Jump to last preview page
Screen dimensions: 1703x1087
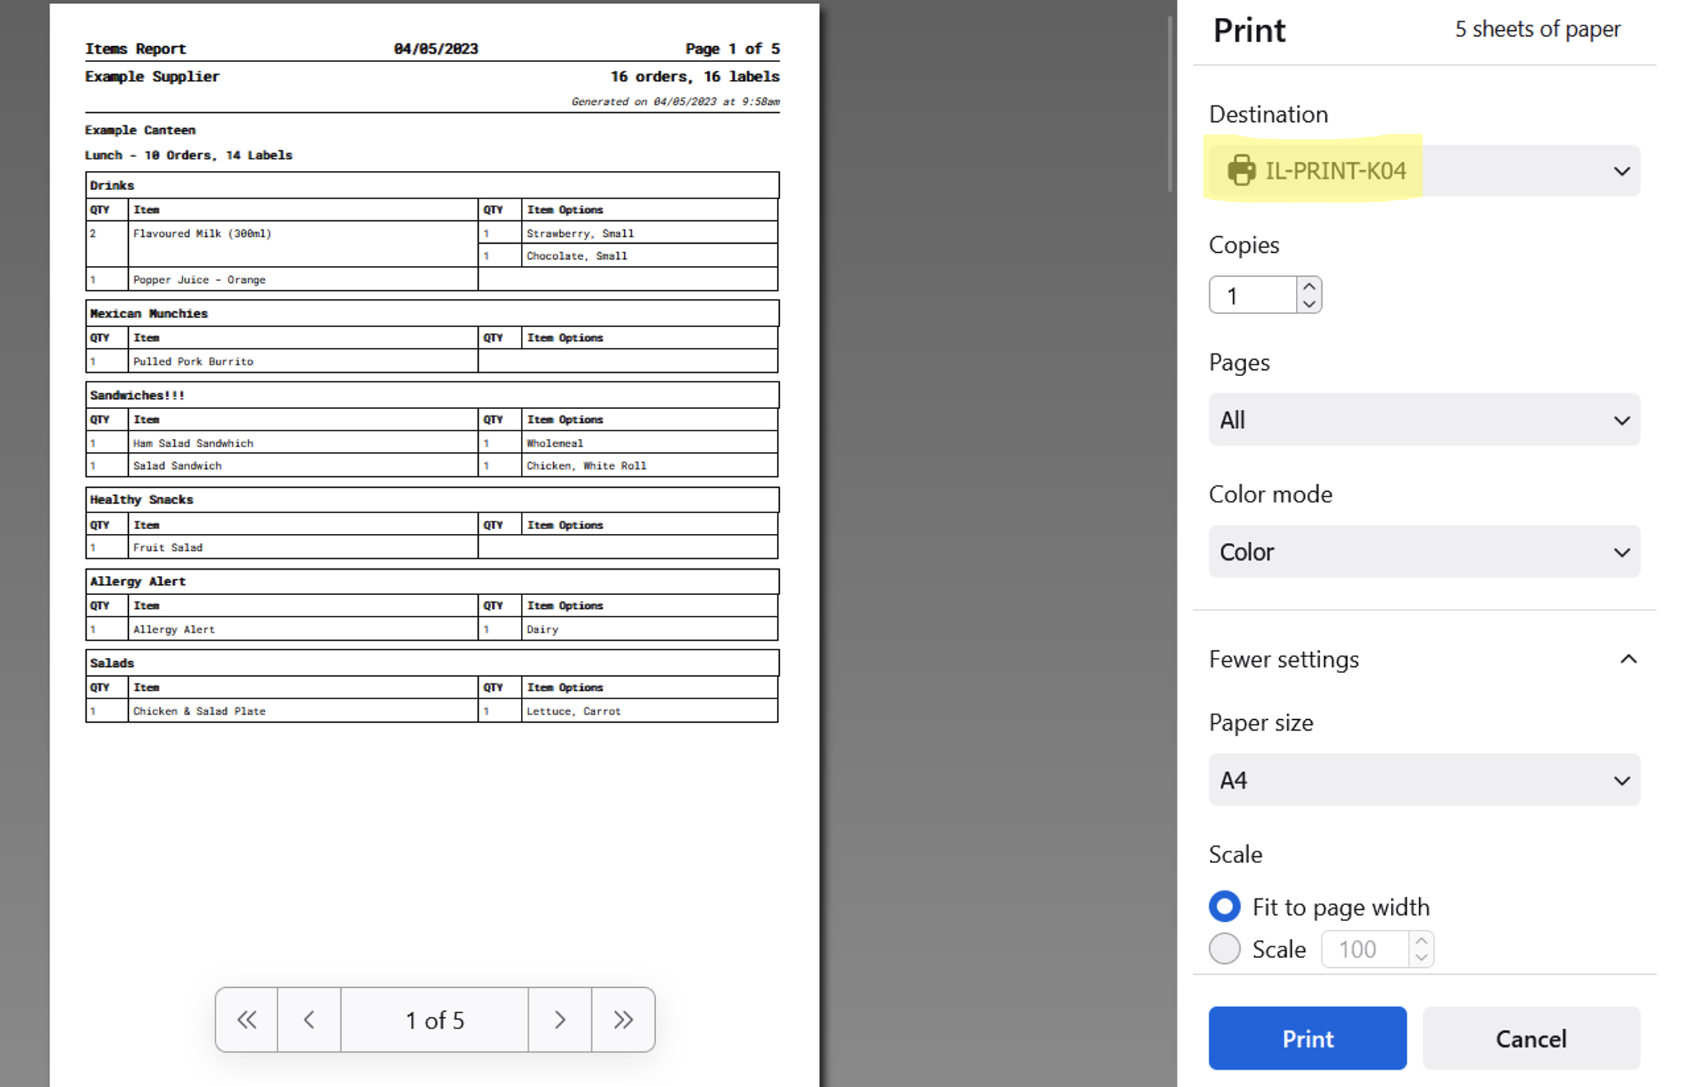[x=623, y=1019]
